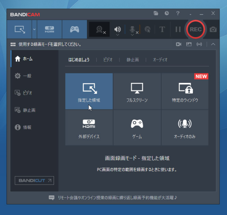Open the ホーム sidebar item

click(x=34, y=59)
